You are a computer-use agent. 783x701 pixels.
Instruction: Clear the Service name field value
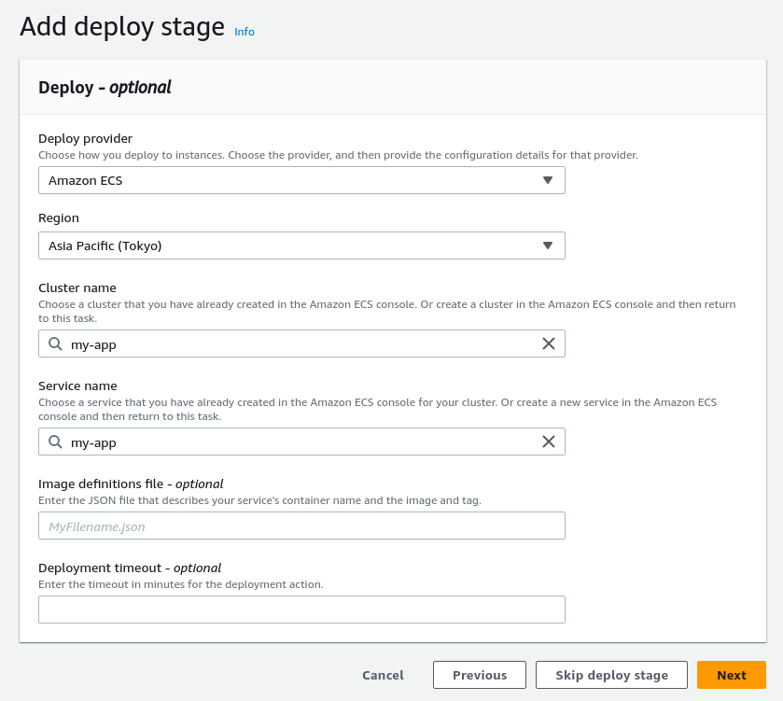click(x=549, y=442)
